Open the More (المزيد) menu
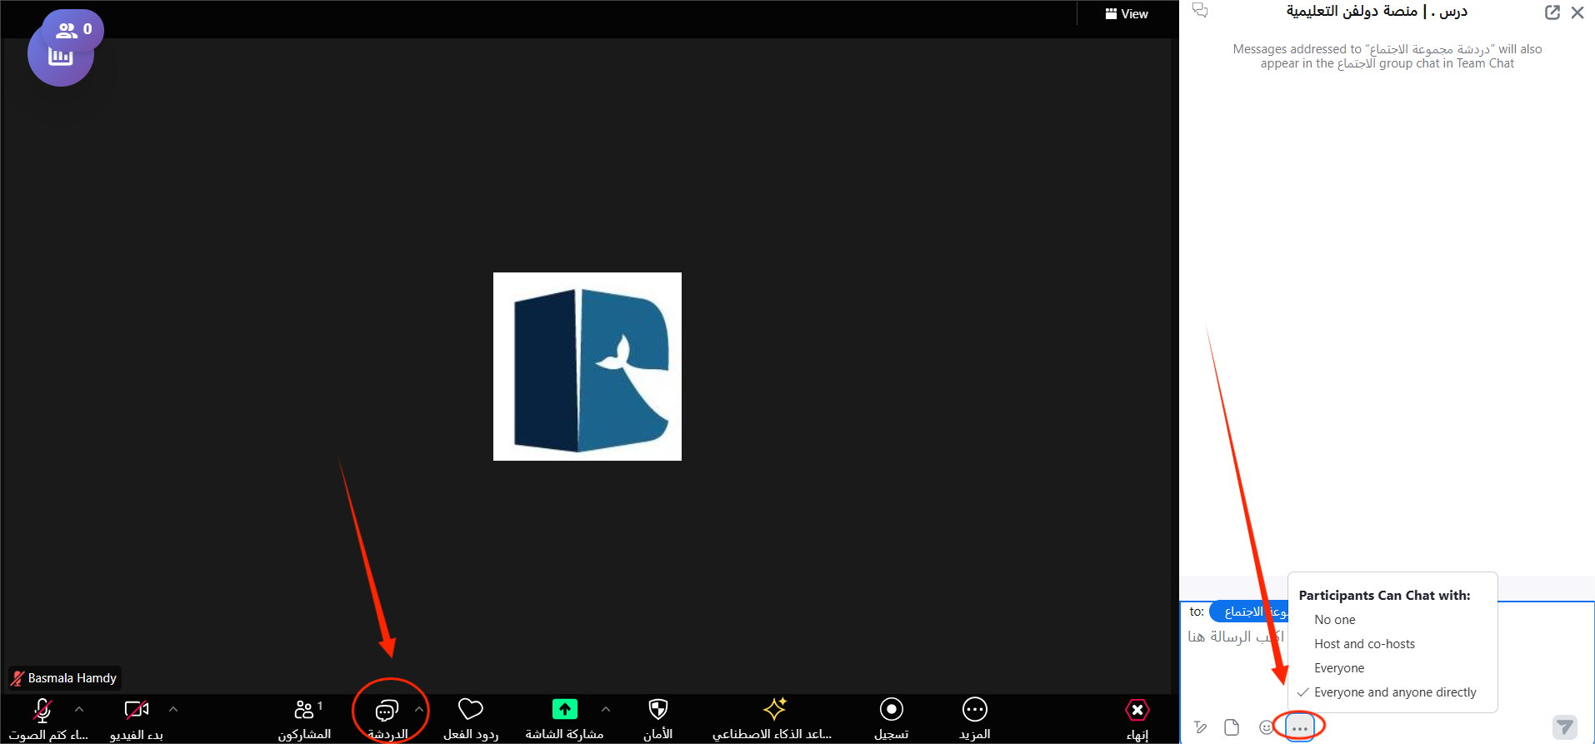 974,710
